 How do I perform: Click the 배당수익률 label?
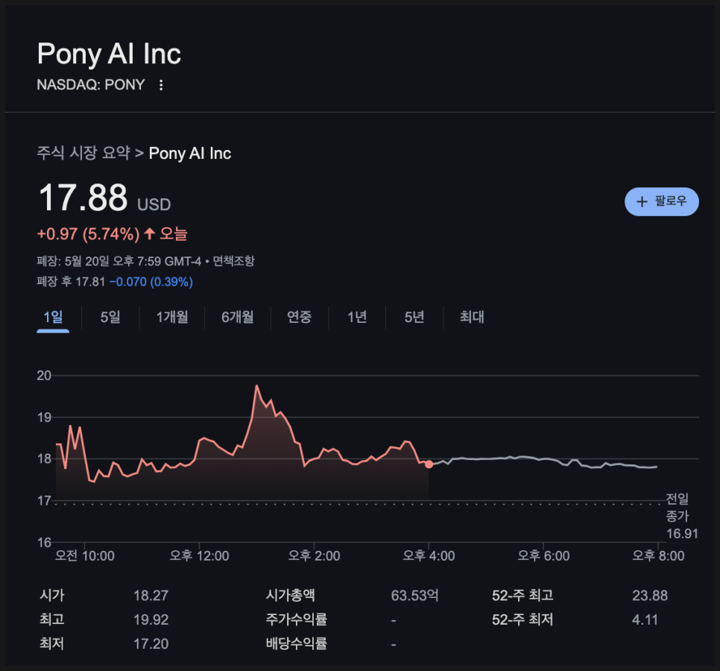[x=296, y=644]
